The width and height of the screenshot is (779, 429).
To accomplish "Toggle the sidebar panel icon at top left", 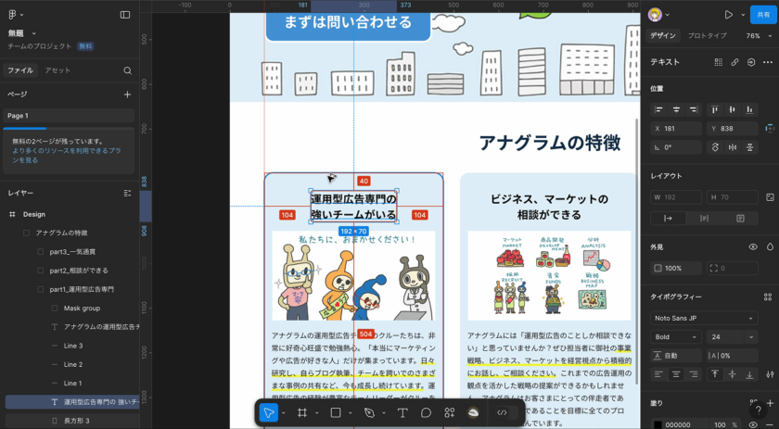I will point(125,15).
